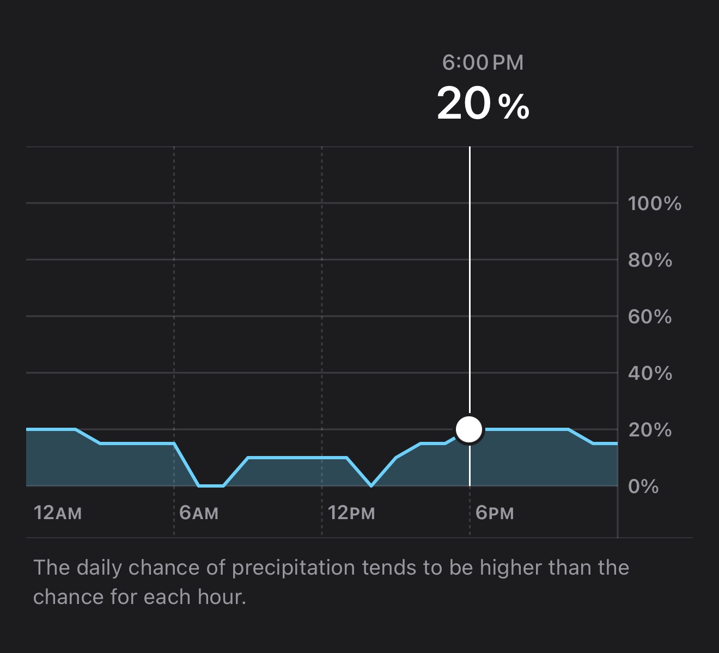Click the flat line between 6AM and 12PM
This screenshot has width=719, height=653.
coord(297,458)
